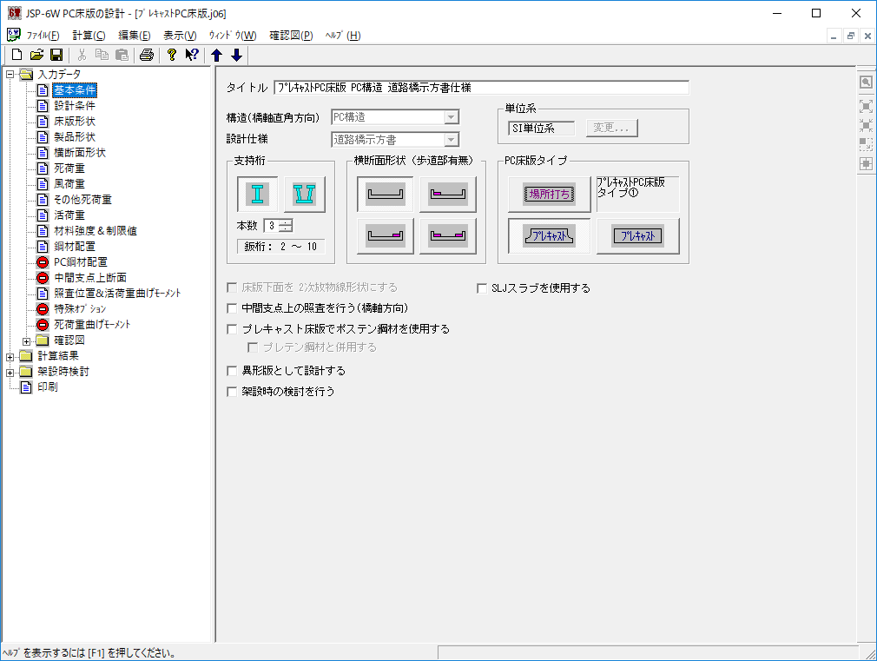Select 死荷重 in the input tree

coord(69,169)
